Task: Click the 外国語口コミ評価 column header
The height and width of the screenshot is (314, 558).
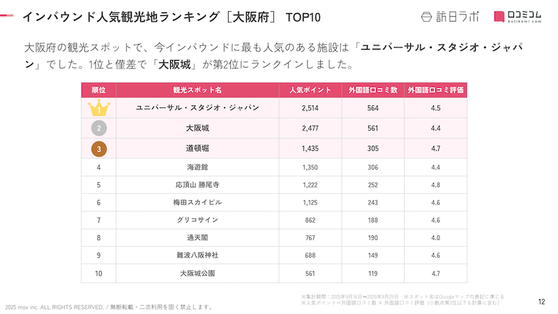Action: 435,90
